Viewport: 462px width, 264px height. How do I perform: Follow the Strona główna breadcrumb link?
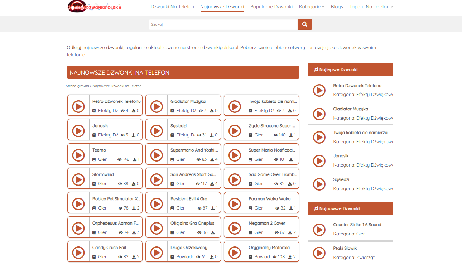[77, 86]
